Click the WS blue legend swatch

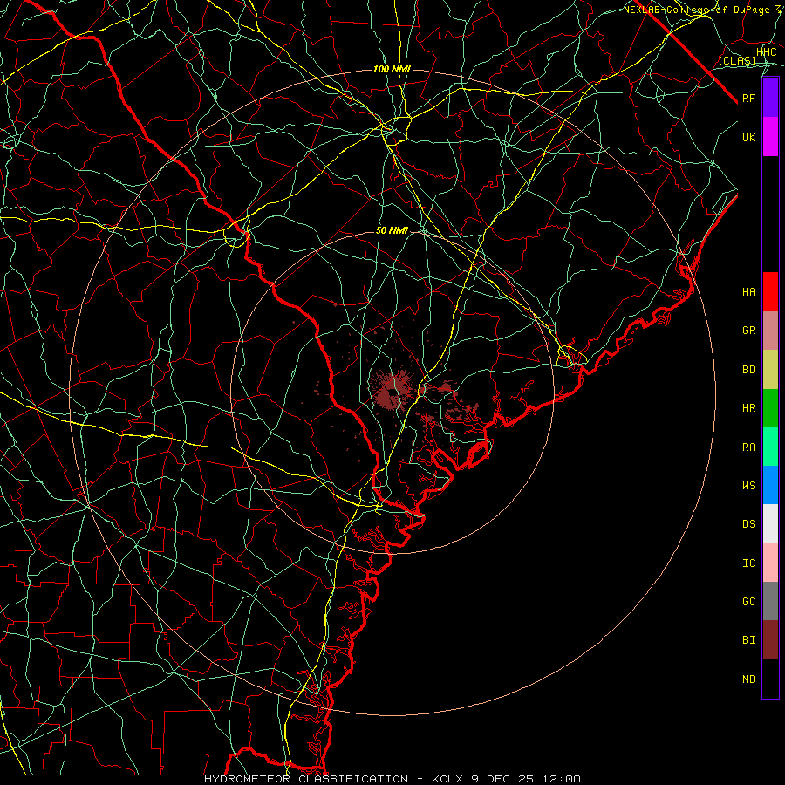[770, 485]
